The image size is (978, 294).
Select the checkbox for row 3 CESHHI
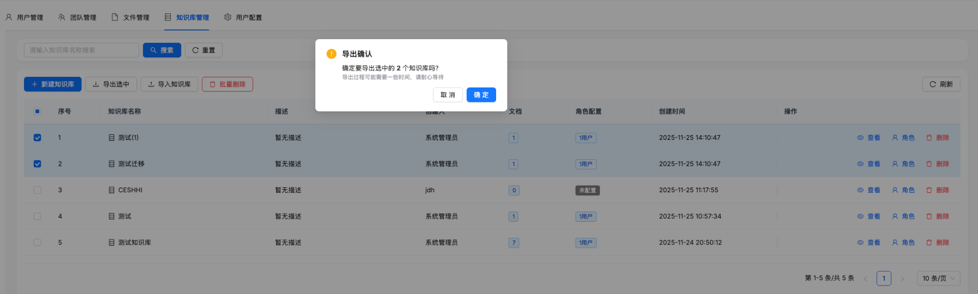(x=37, y=190)
